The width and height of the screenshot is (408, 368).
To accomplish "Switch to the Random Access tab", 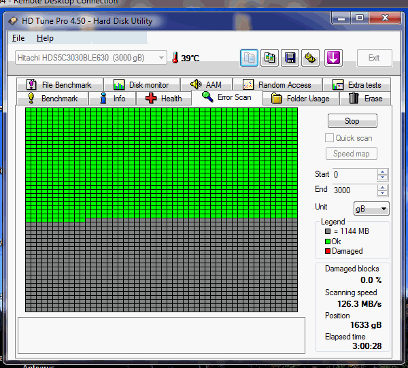I will coord(277,85).
